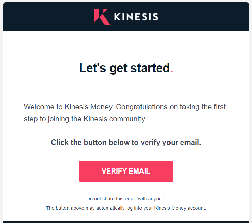This screenshot has width=252, height=223.
Task: Click "Do not share this email" notice
Action: [x=126, y=199]
